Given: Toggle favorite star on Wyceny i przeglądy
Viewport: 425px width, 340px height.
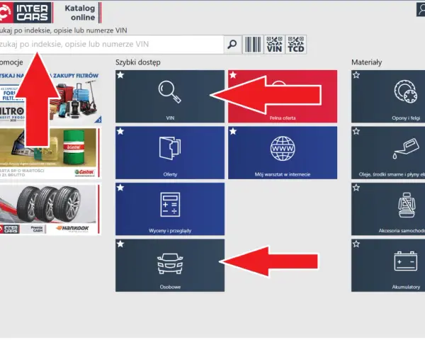Looking at the screenshot, I should (x=120, y=188).
